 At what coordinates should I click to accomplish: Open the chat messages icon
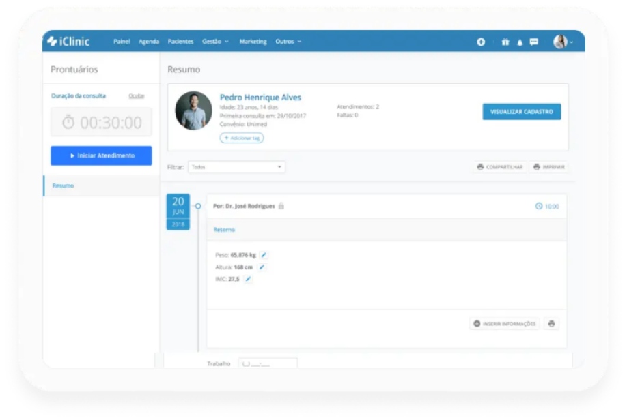coord(533,42)
